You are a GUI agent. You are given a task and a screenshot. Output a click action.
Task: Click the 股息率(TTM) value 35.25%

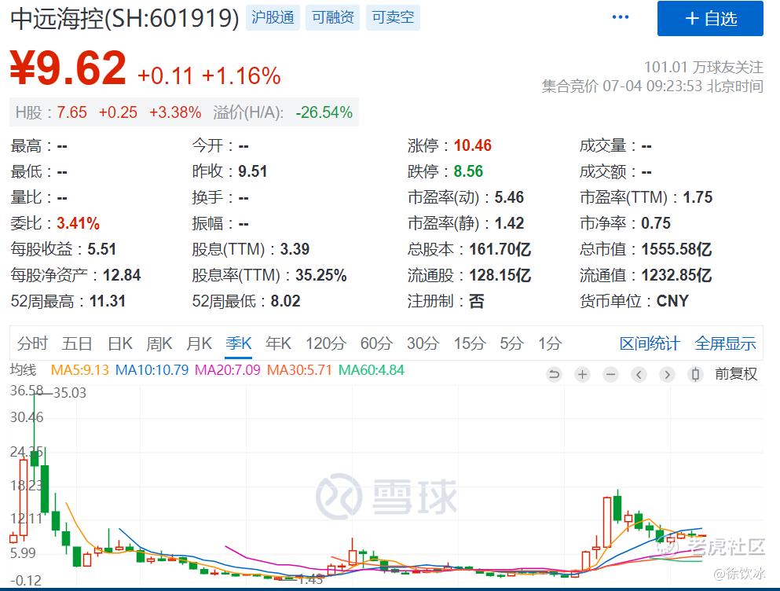pos(320,275)
